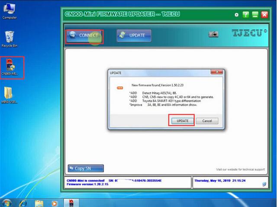Open the settings gear in the title bar
Viewport: 277px width, 207px height.
236,15
